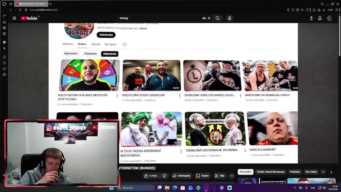The width and height of the screenshot is (341, 192).
Task: Open options for SPĘDZILIŚMY DZIEŃ Z BOXDELEM
Action: click(179, 96)
